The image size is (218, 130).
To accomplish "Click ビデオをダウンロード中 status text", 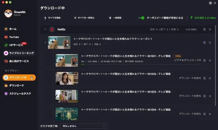I will pos(187,60).
